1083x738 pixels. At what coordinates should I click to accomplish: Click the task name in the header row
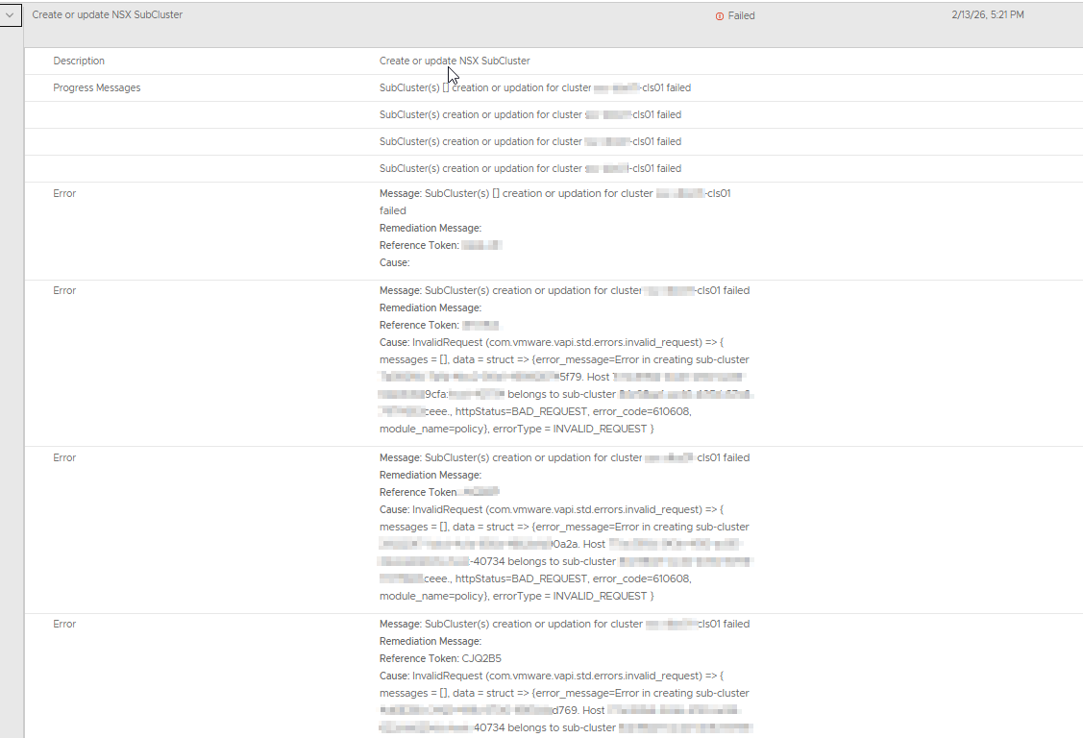(x=107, y=15)
